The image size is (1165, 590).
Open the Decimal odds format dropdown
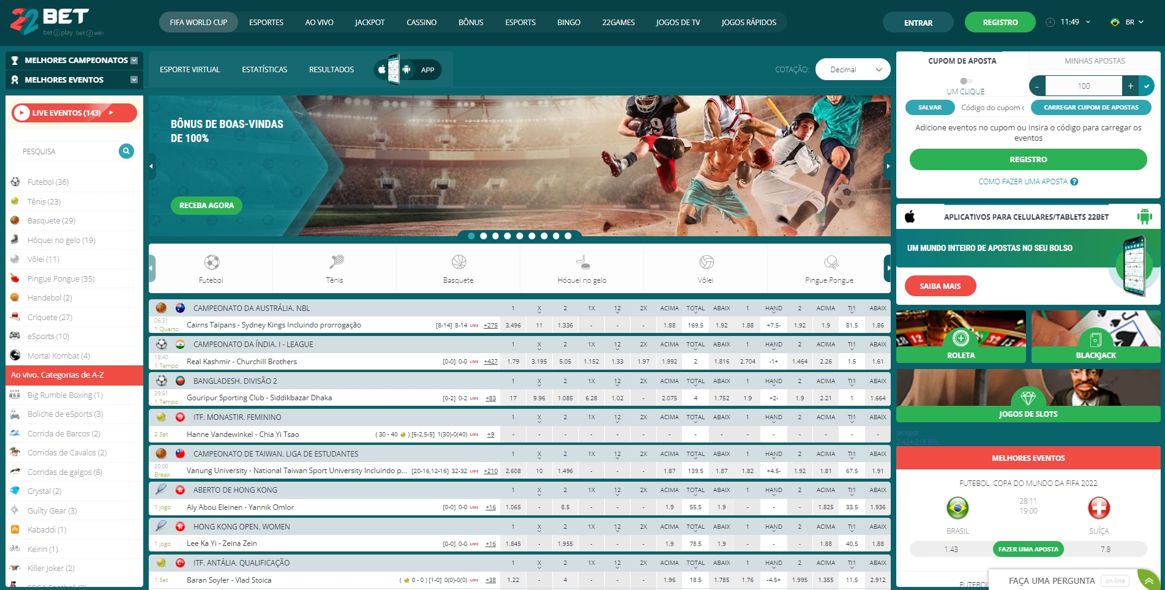pyautogui.click(x=852, y=69)
